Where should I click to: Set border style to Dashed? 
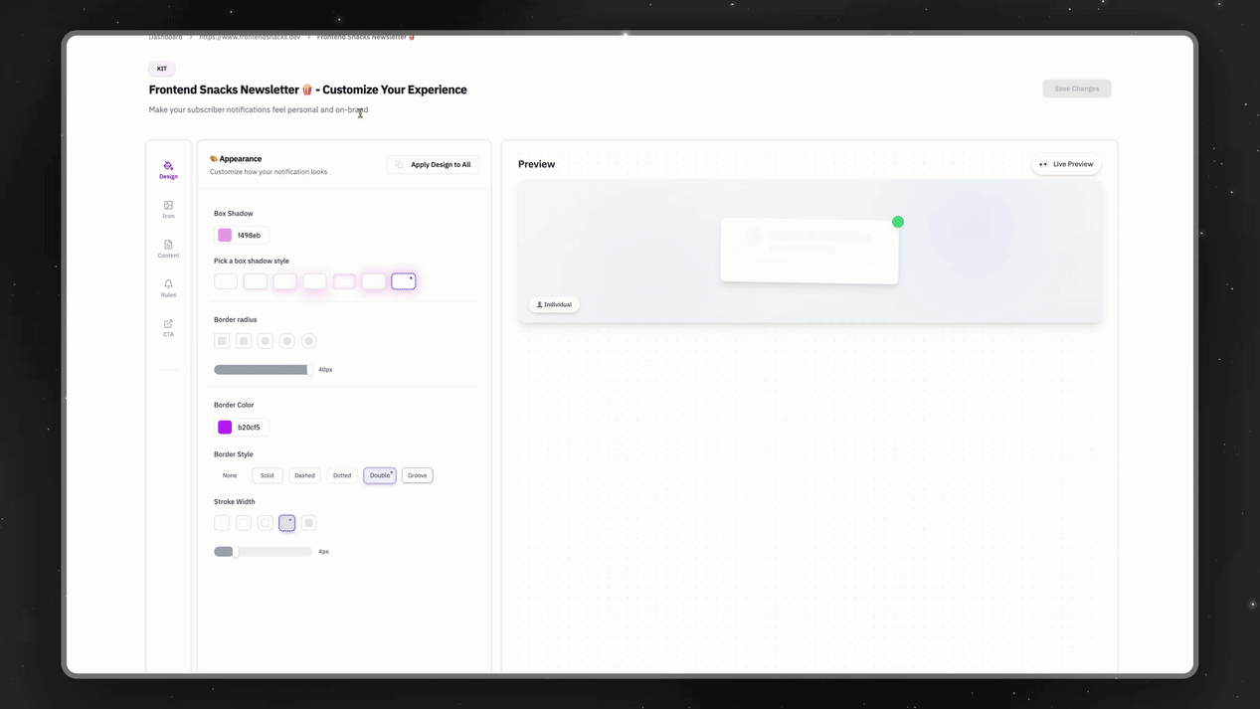coord(304,475)
